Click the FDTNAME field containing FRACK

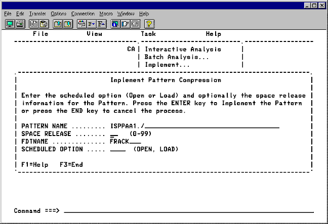click(126, 142)
